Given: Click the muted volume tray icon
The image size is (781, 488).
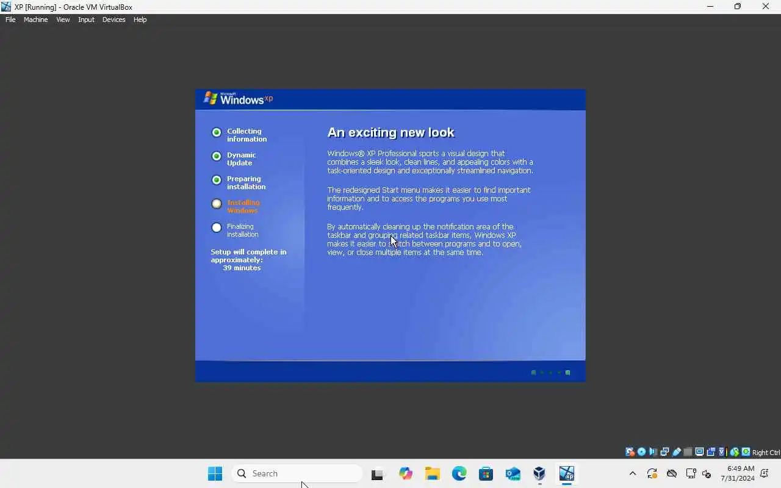Looking at the screenshot, I should (x=707, y=473).
